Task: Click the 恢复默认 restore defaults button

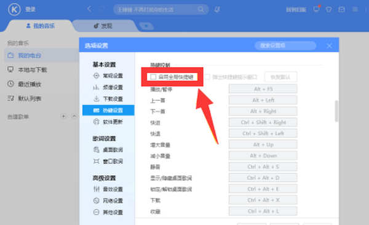Action: [280, 77]
